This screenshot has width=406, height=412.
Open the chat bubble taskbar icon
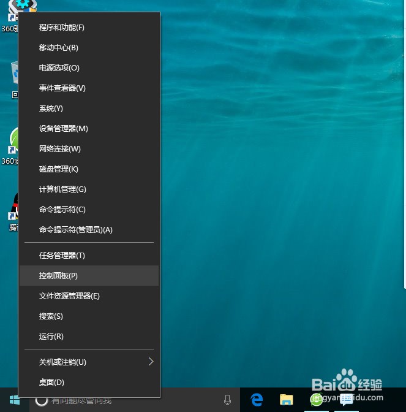tap(347, 400)
